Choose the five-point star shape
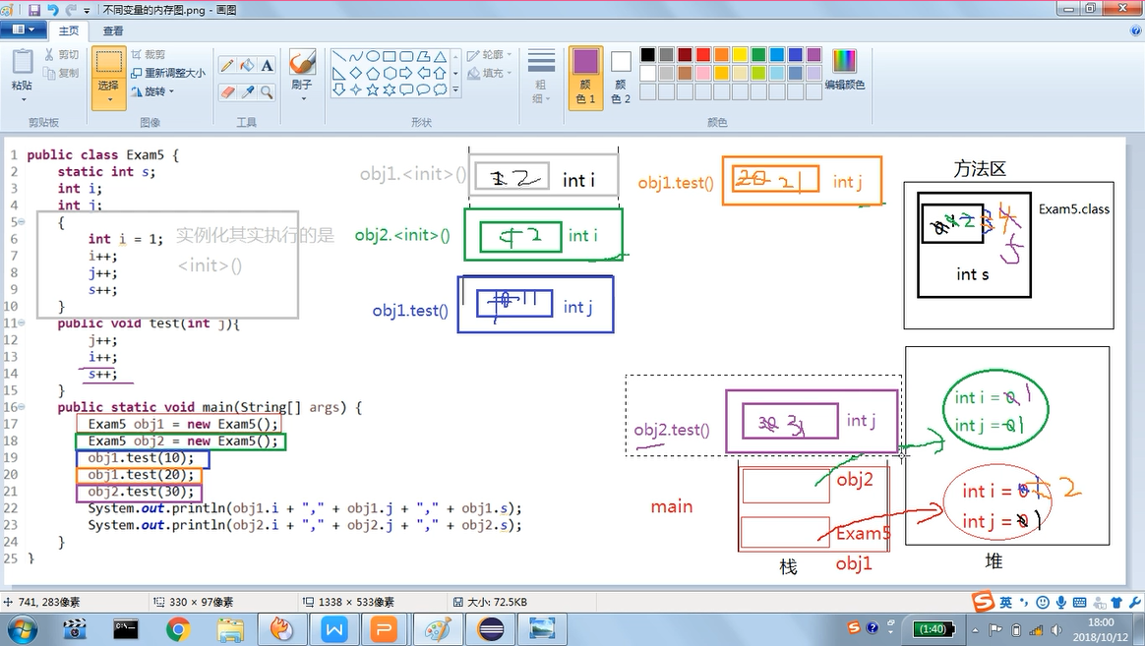This screenshot has width=1145, height=646. tap(373, 89)
